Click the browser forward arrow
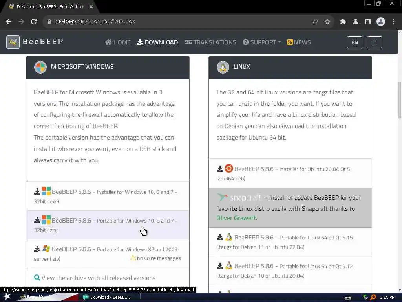The image size is (402, 302). pyautogui.click(x=21, y=22)
